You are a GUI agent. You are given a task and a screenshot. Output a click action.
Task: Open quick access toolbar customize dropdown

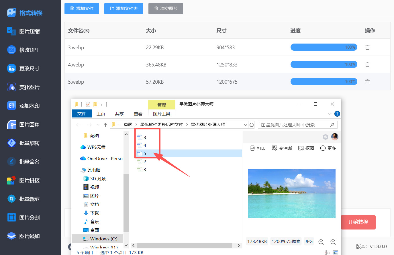tap(101, 105)
